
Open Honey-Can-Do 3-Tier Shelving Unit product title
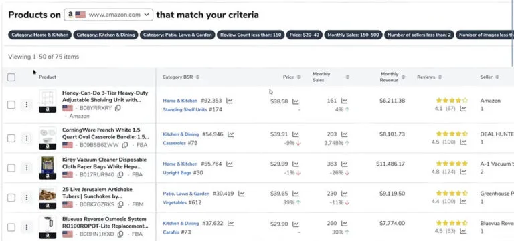click(105, 96)
